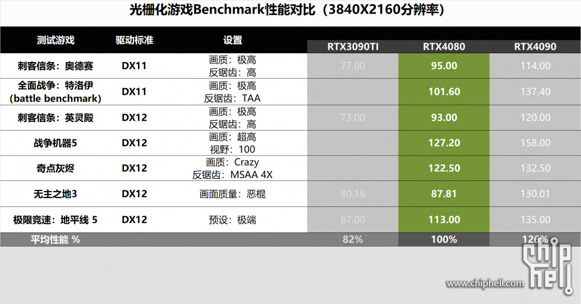Click DX12 in the 奇点灰烬 row

134,169
